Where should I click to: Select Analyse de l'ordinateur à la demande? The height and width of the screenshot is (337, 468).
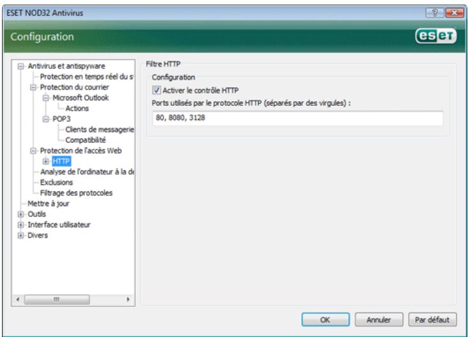click(x=87, y=172)
